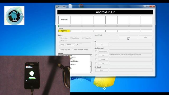Click the PIT browse button
This screenshot has height=95, width=169.
tap(102, 44)
